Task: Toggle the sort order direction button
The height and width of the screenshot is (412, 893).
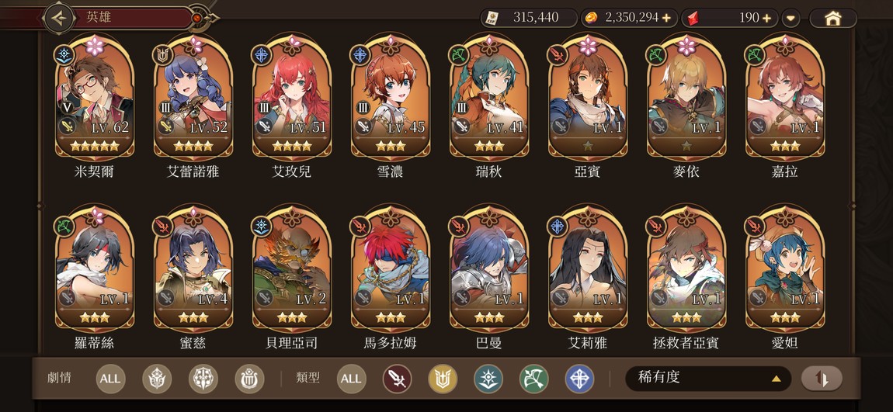Action: point(822,379)
